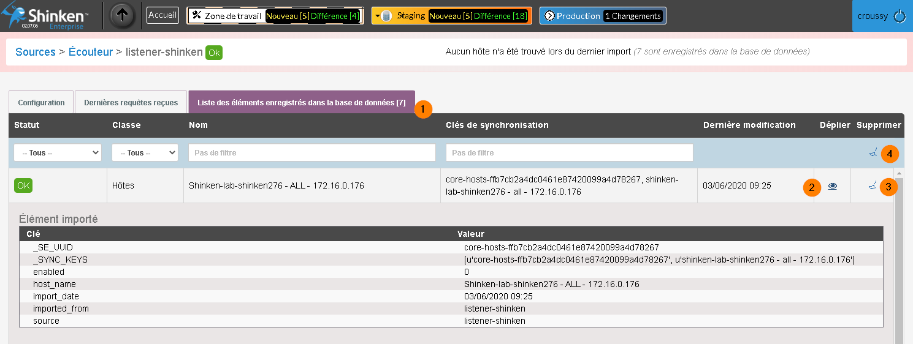Open the Dernières requêtes reçues tab
913x344 pixels.
tap(131, 102)
